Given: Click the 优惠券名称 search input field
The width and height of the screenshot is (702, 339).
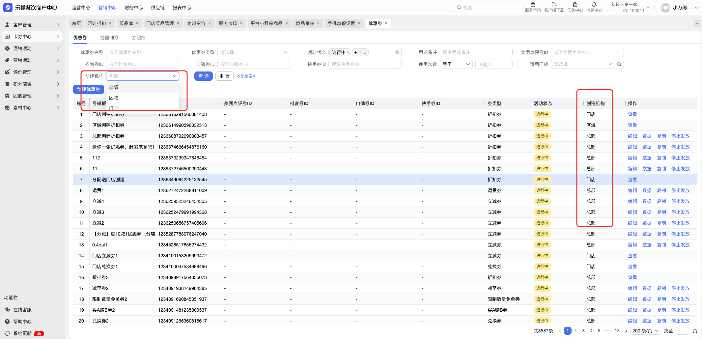Looking at the screenshot, I should click(143, 52).
